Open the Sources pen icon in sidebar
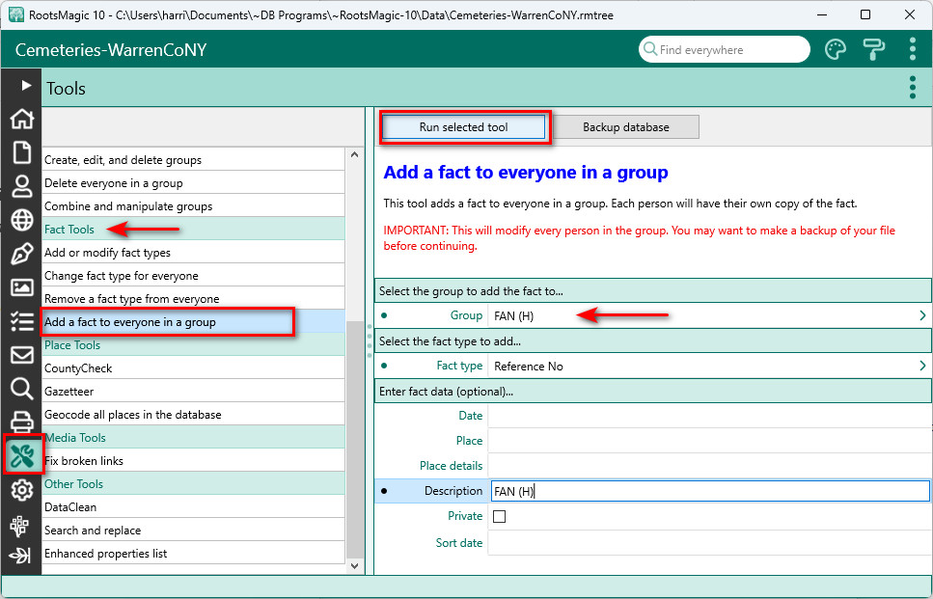The height and width of the screenshot is (599, 933). 22,254
